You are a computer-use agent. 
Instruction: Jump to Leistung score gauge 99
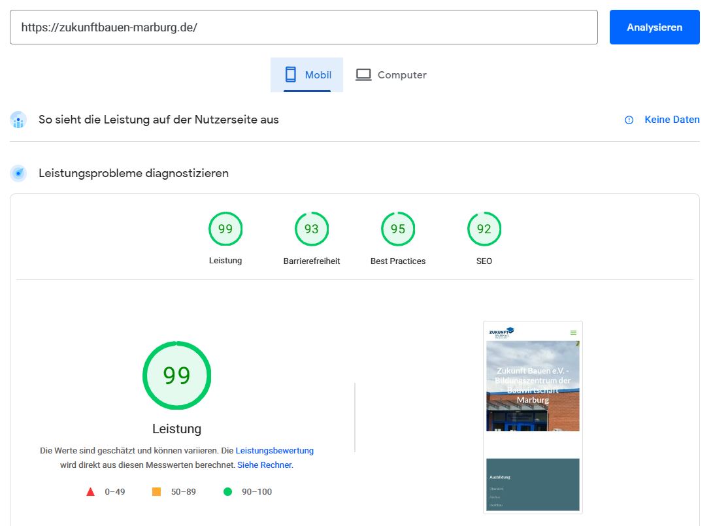225,229
